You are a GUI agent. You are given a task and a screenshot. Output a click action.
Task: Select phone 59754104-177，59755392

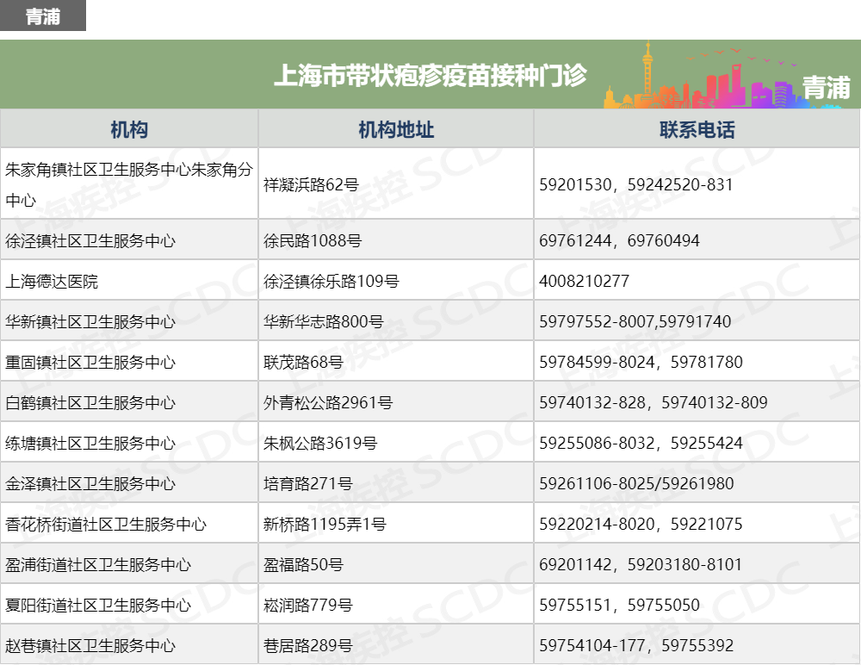tap(636, 646)
